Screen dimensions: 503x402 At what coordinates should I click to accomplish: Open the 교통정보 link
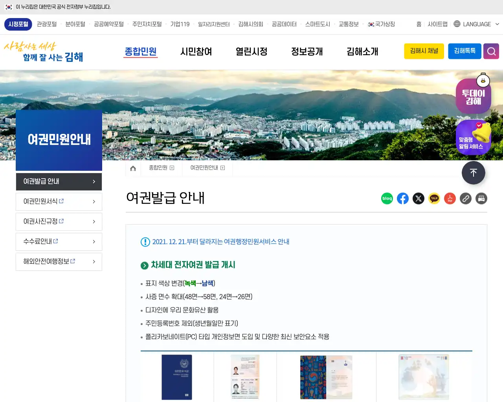(349, 24)
